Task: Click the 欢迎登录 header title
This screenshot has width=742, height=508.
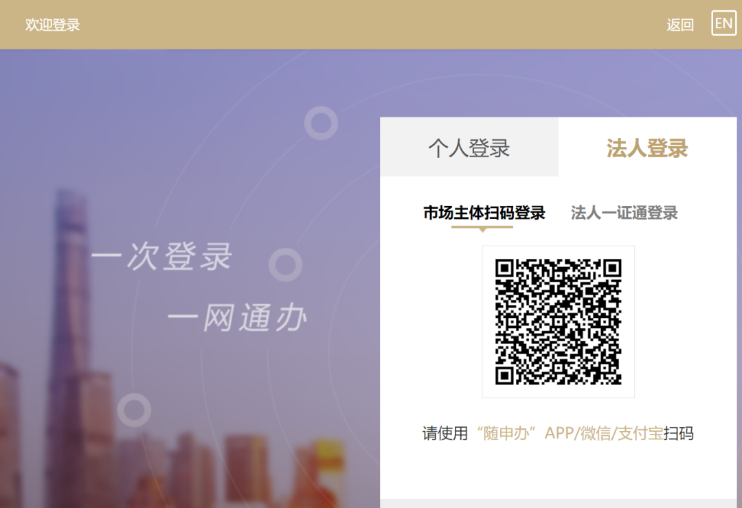Action: click(53, 25)
